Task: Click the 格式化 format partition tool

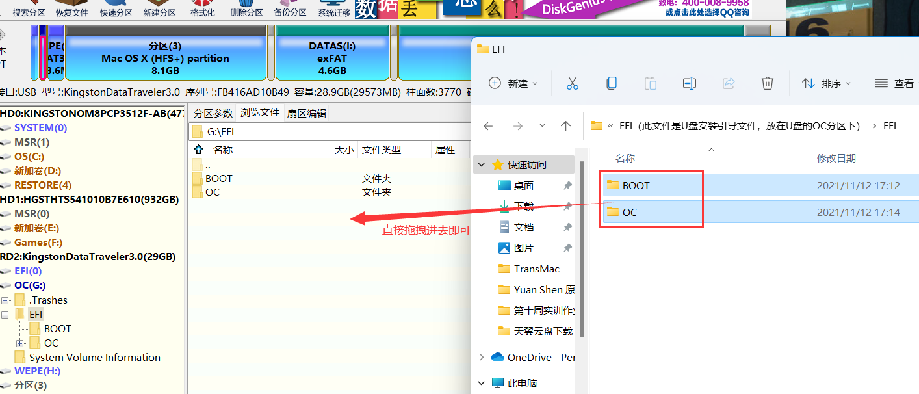Action: (203, 9)
